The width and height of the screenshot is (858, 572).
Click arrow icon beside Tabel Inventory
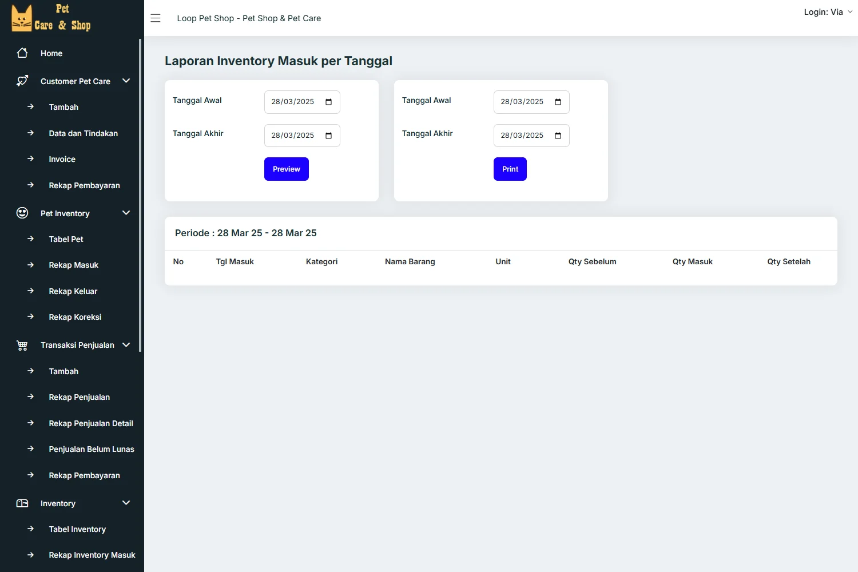point(31,529)
